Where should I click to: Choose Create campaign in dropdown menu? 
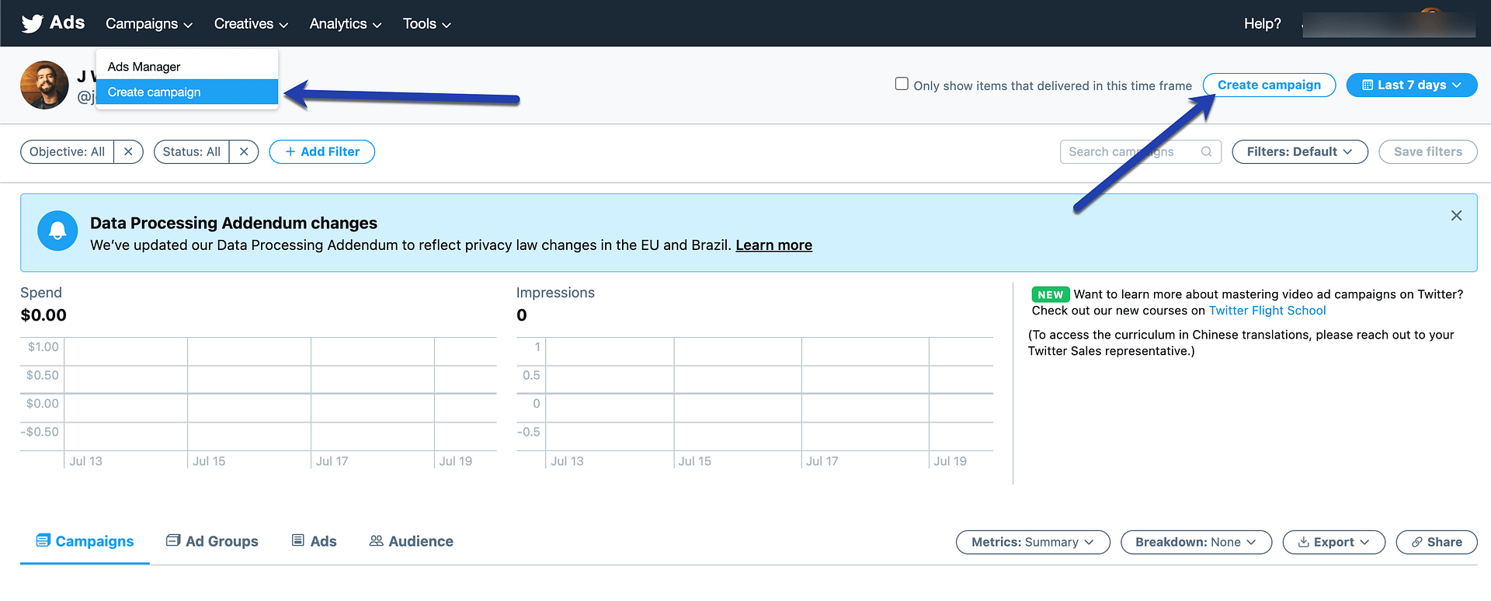point(186,92)
